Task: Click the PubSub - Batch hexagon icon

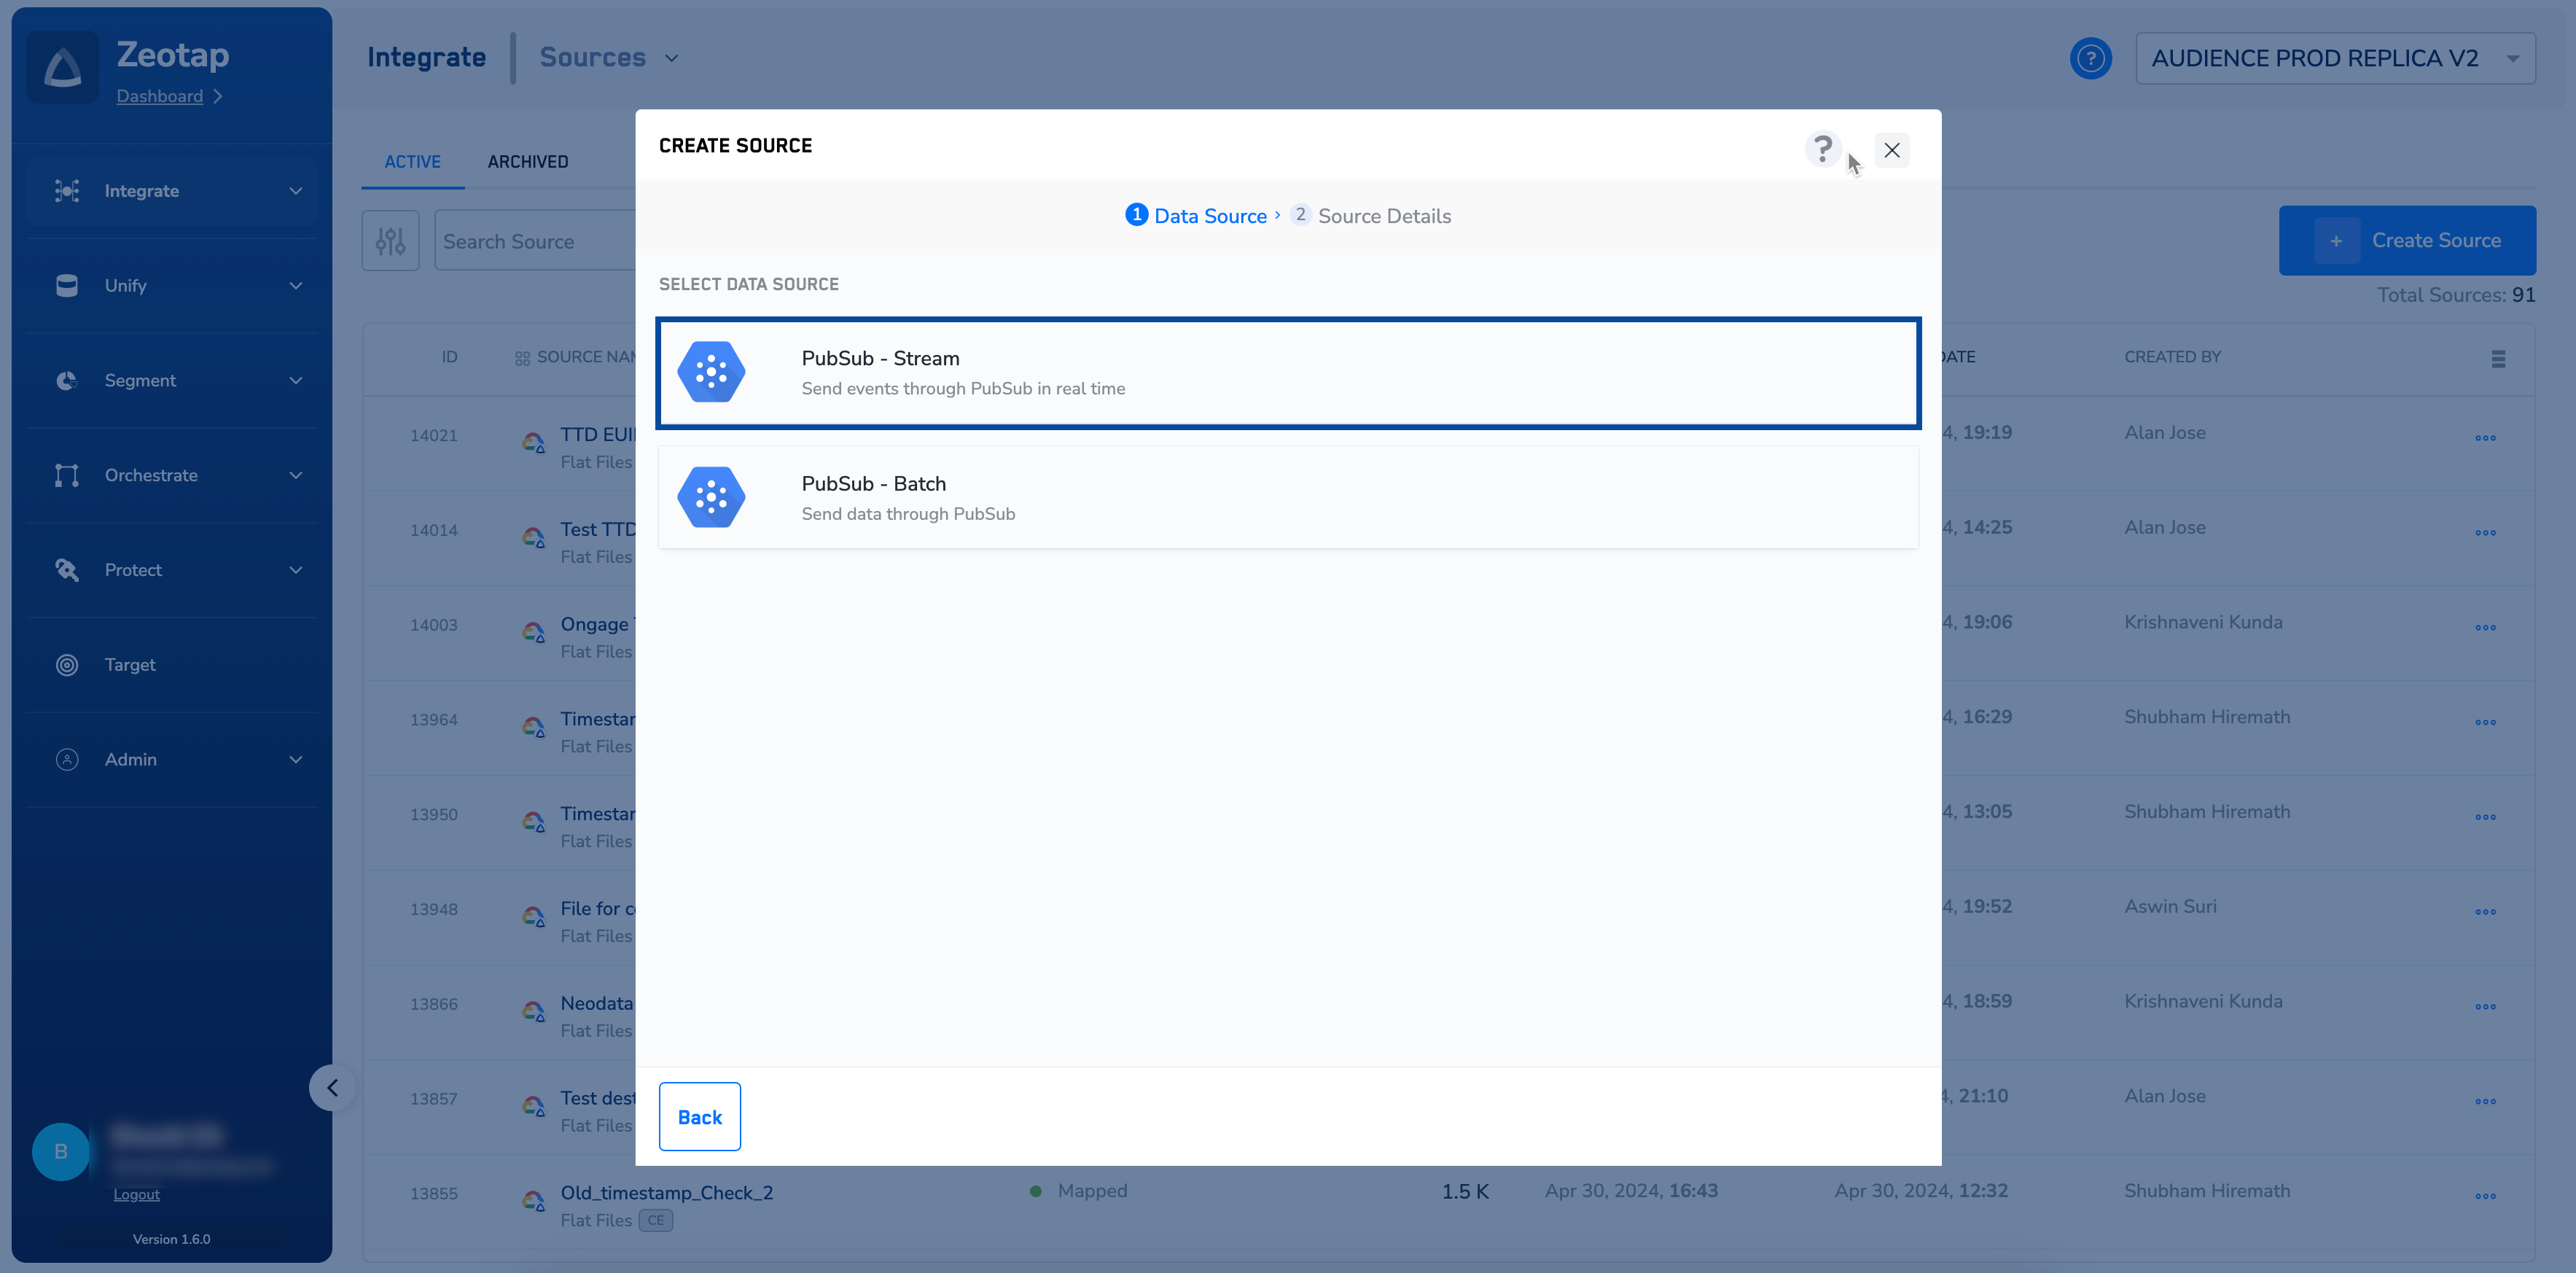Action: [x=711, y=497]
